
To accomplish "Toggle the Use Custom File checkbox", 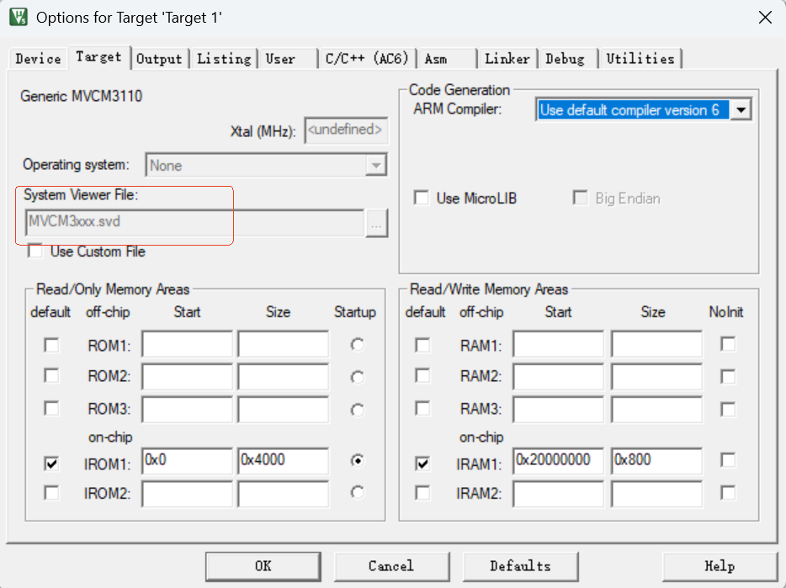I will click(35, 252).
